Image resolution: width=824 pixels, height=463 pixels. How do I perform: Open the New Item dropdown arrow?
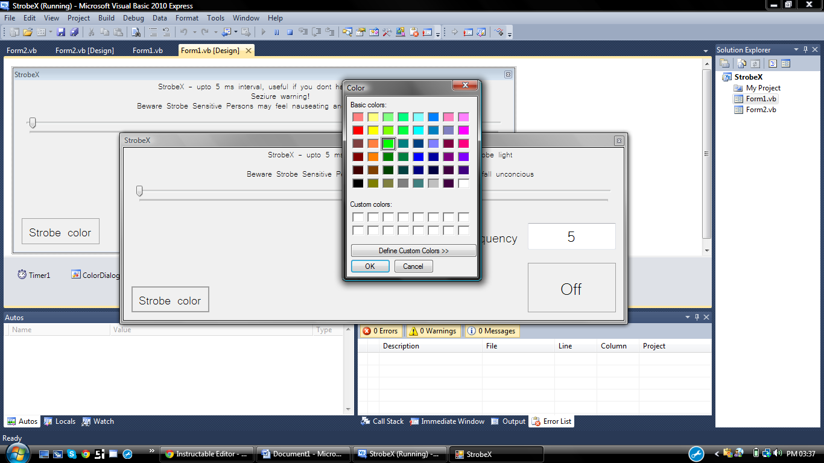click(50, 32)
